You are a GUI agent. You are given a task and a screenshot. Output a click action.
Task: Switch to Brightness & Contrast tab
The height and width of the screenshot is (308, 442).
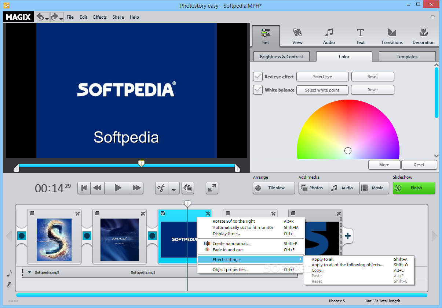(281, 56)
